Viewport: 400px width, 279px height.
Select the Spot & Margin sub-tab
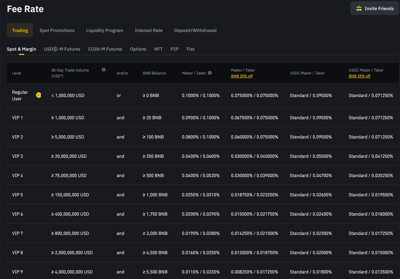click(21, 49)
